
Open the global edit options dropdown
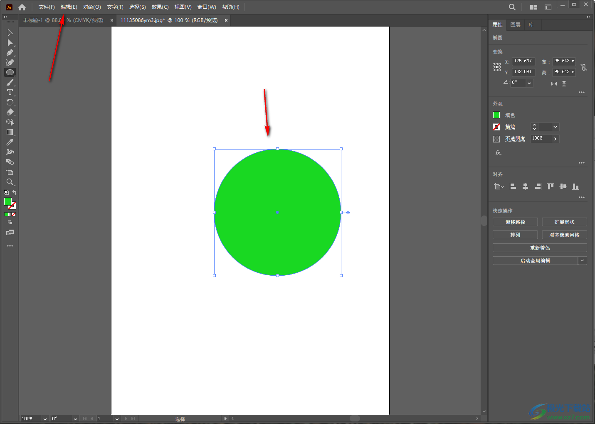(x=583, y=261)
